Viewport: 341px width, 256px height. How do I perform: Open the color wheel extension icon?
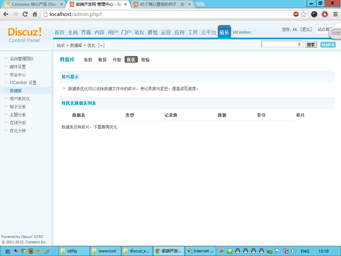point(314,14)
